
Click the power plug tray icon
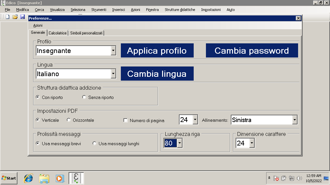[284, 178]
